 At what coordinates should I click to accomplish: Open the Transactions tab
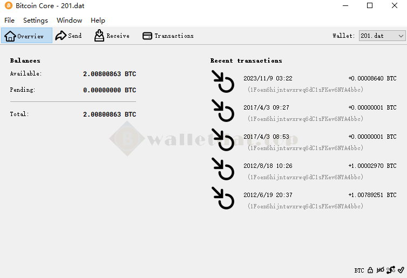(x=168, y=36)
